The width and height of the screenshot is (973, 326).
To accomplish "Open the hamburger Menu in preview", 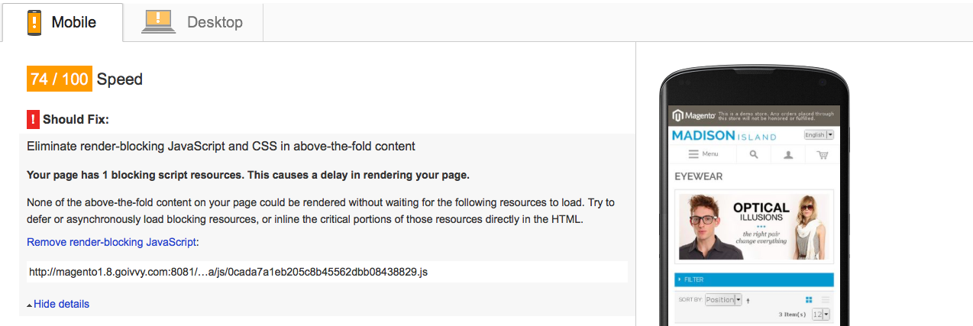I will pyautogui.click(x=703, y=154).
